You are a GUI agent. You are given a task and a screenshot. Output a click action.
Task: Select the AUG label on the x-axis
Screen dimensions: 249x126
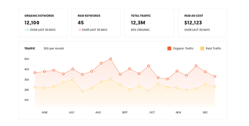coord(98,112)
